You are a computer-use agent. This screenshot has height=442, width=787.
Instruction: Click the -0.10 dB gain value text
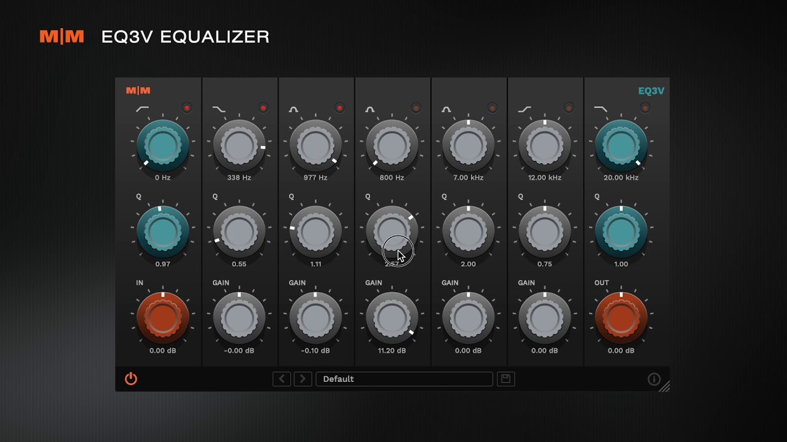pos(315,351)
